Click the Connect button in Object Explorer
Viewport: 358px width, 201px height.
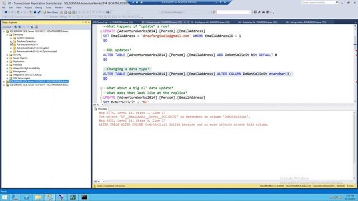7,27
